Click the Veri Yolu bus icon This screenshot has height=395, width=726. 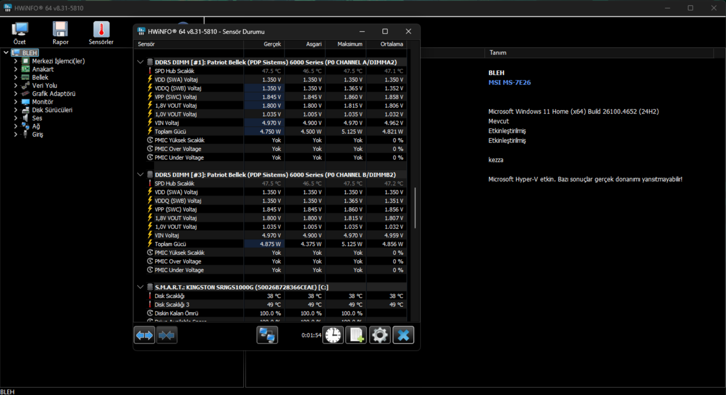click(25, 86)
